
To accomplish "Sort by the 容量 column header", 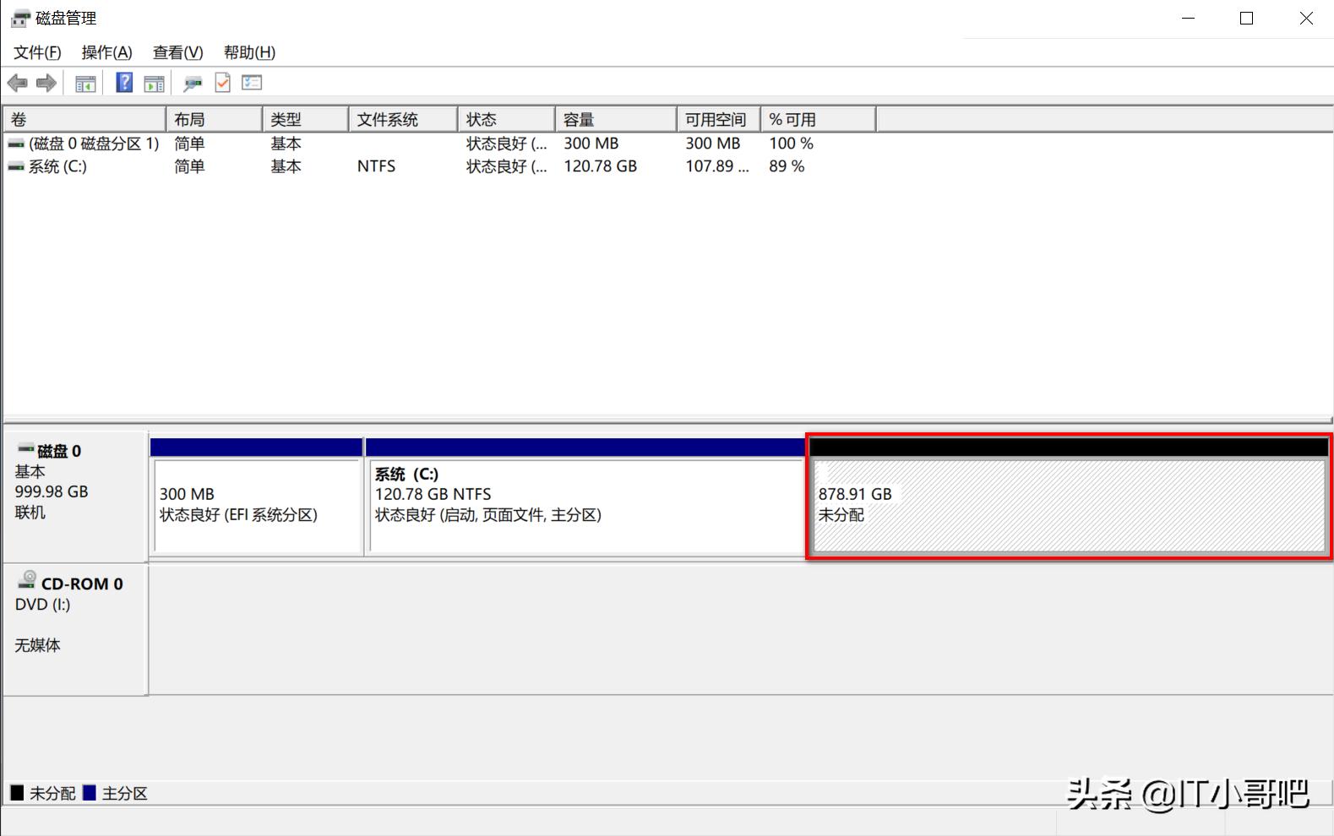I will tap(616, 119).
